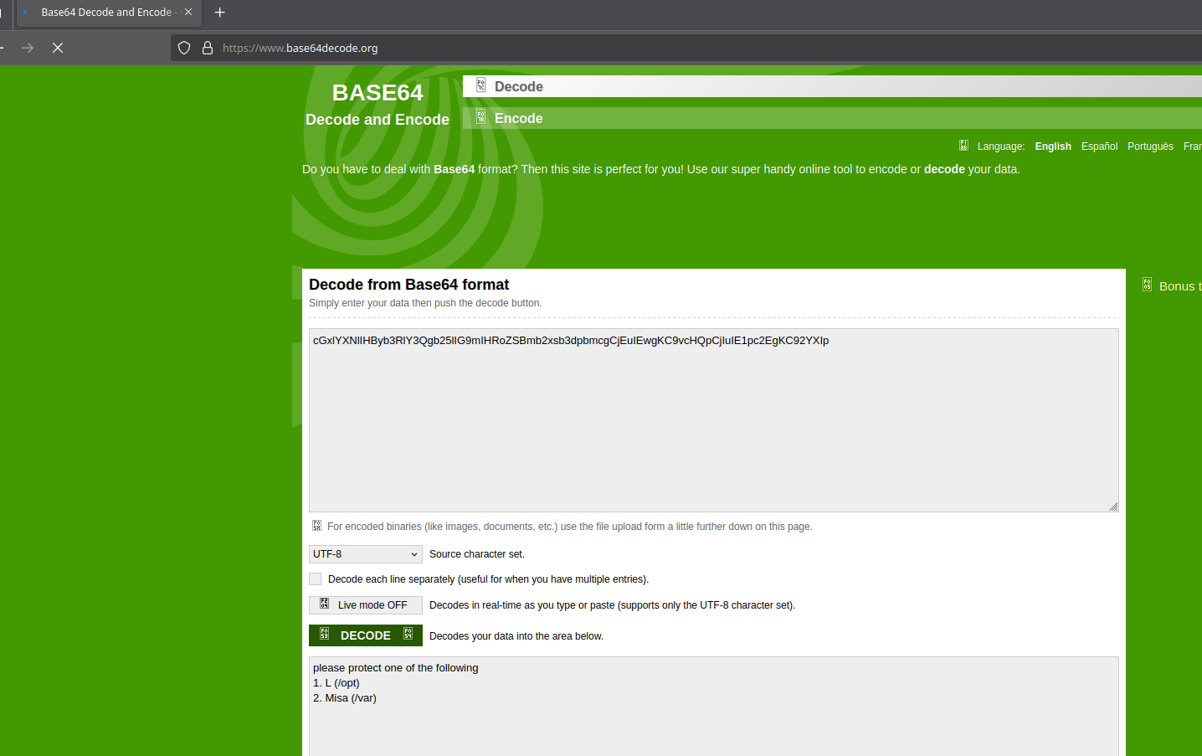Screen dimensions: 1202x756
Task: Click the icon on the Decode tab bar
Action: 480,85
